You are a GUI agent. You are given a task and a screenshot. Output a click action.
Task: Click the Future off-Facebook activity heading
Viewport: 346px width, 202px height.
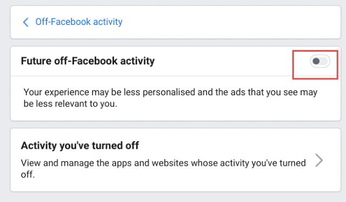(x=88, y=61)
